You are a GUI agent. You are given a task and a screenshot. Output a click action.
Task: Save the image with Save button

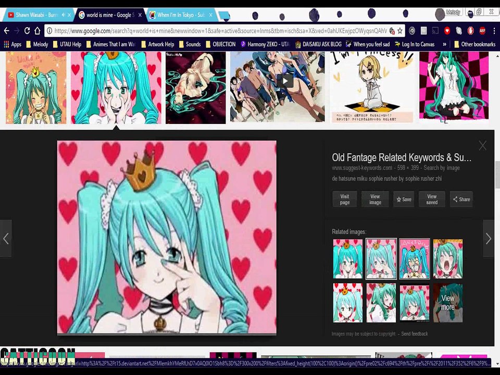click(404, 199)
